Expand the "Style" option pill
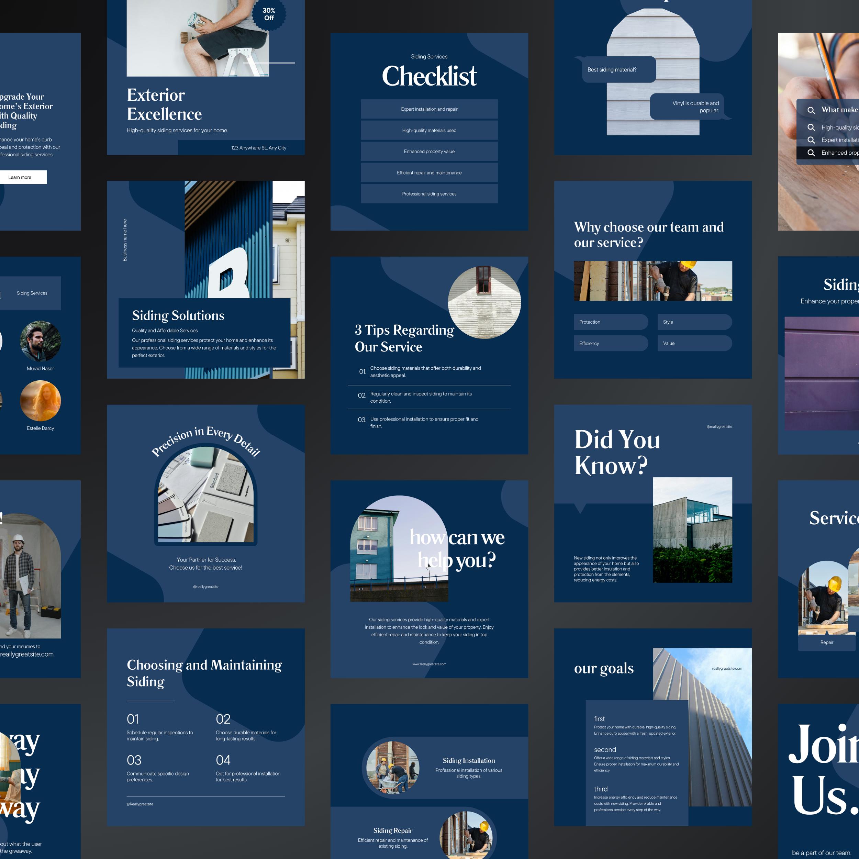The width and height of the screenshot is (859, 859). tap(694, 322)
